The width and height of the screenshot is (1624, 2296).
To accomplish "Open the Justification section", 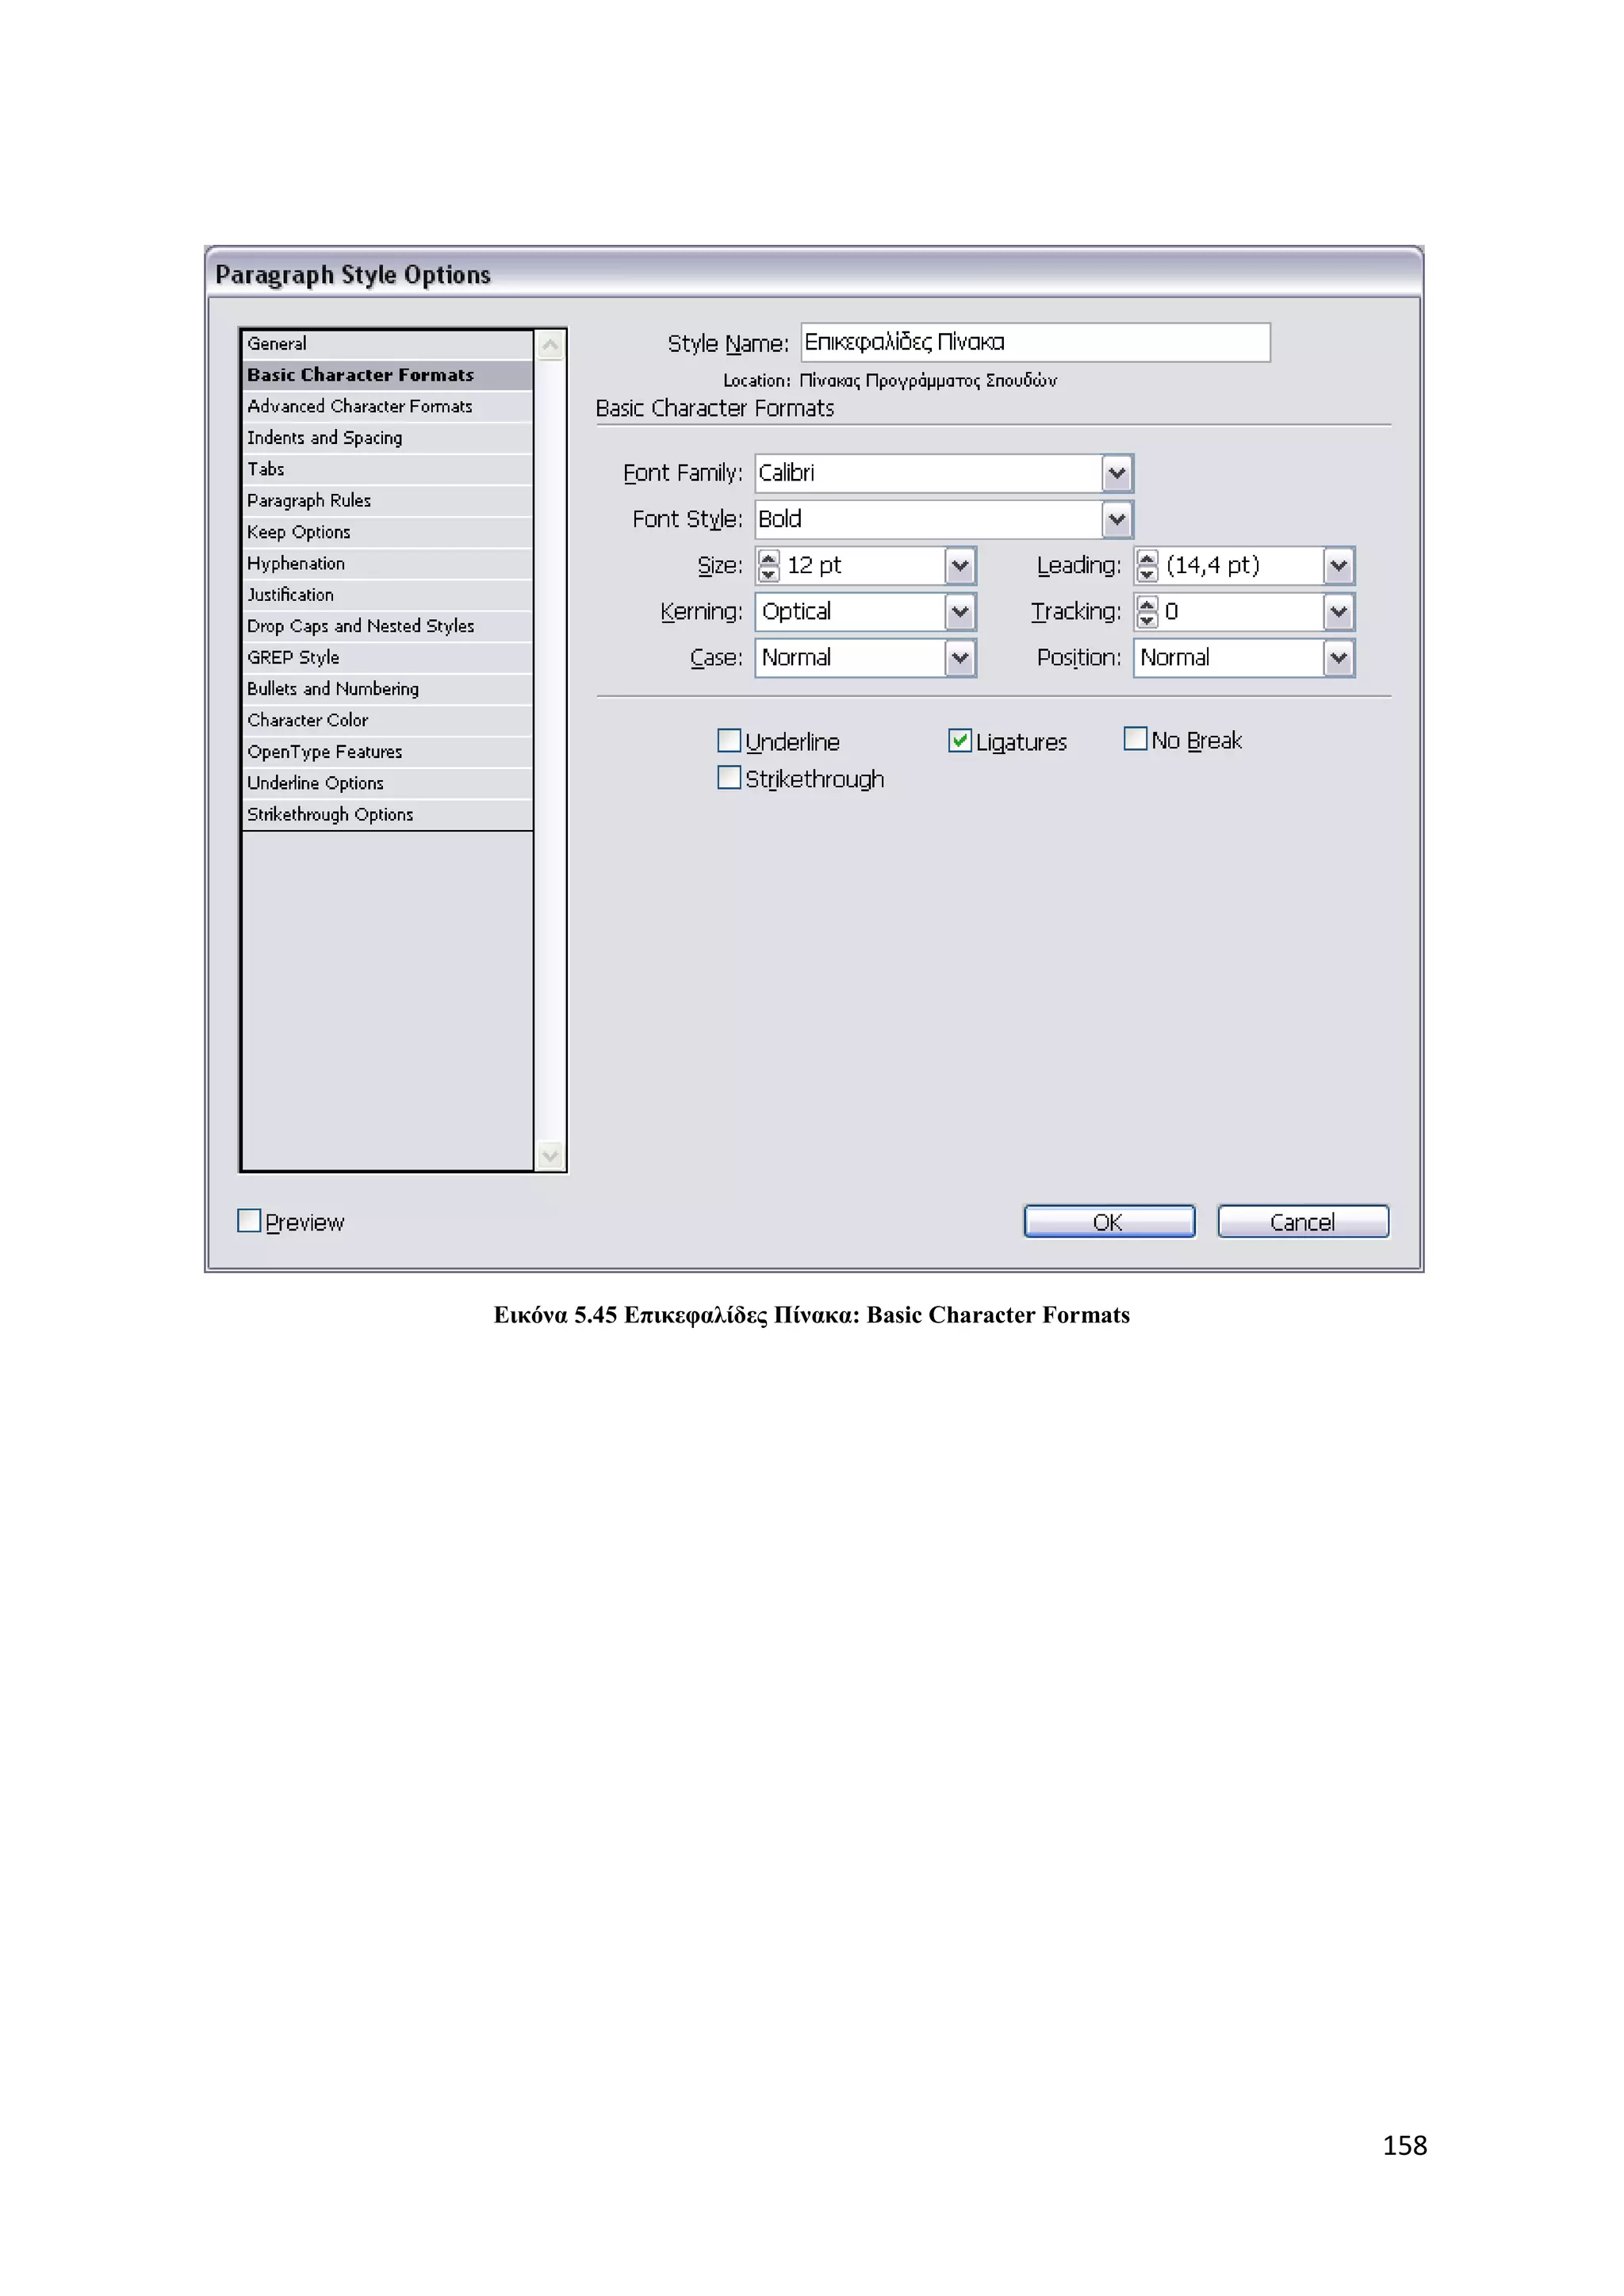I will 387,595.
